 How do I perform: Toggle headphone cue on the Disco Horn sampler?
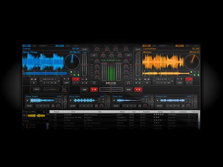point(96,106)
